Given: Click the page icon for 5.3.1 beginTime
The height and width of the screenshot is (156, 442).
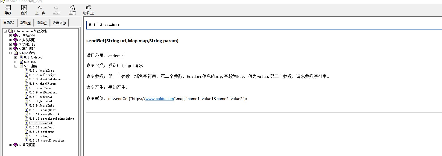Looking at the screenshot, I should tap(27, 70).
